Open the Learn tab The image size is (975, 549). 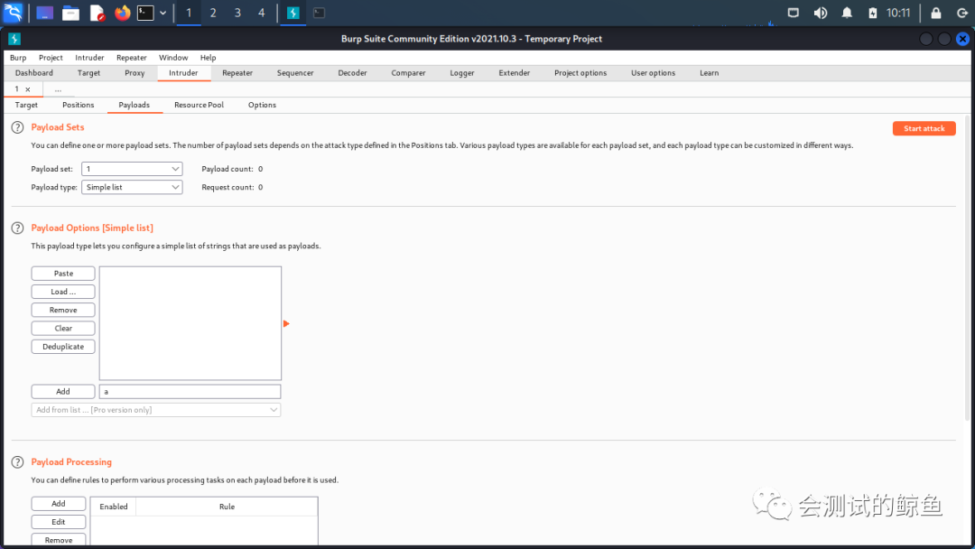tap(709, 73)
